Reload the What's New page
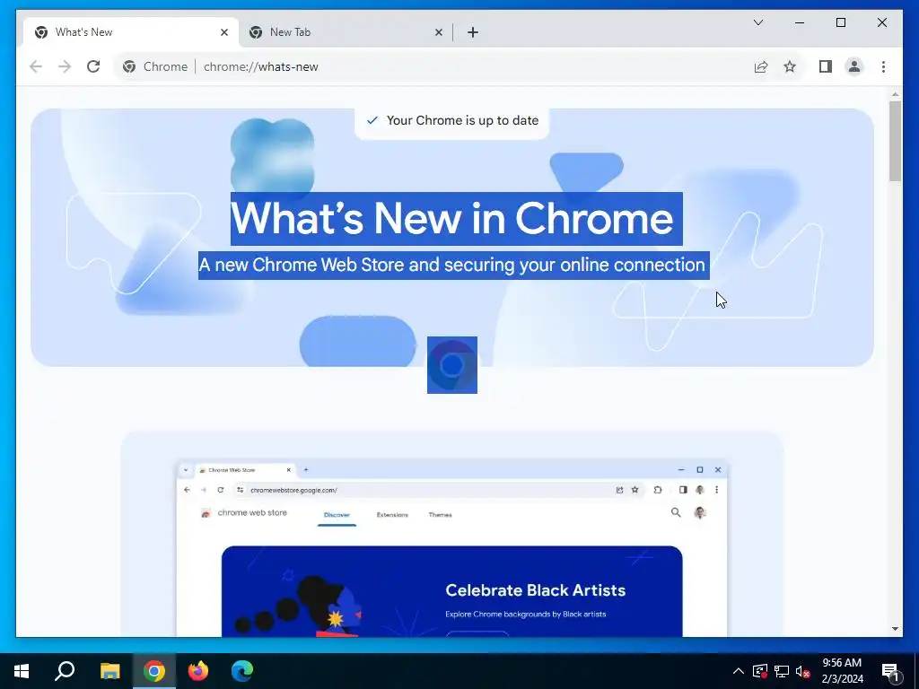The height and width of the screenshot is (689, 919). (93, 66)
